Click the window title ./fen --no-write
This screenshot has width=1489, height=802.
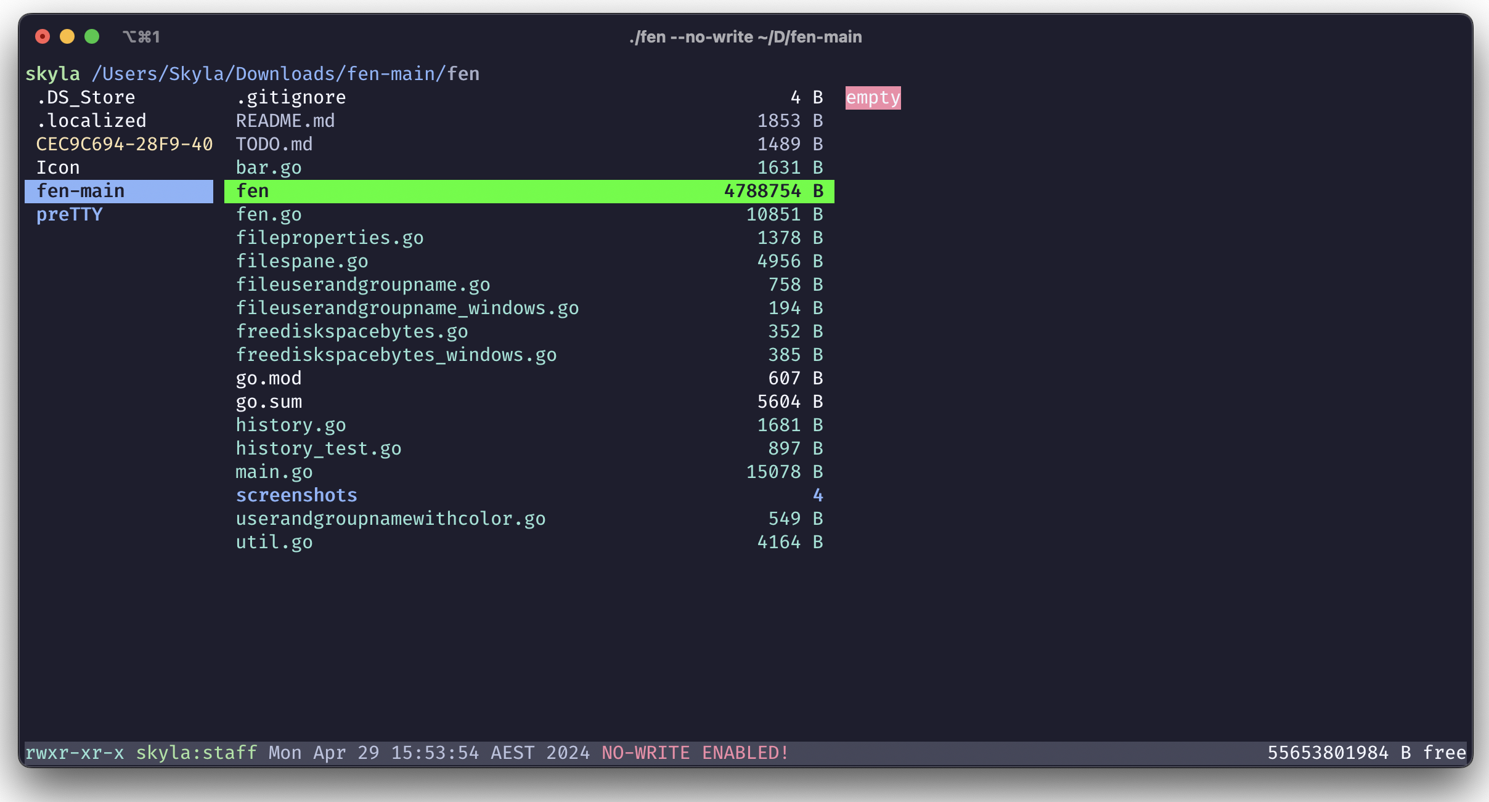click(745, 37)
